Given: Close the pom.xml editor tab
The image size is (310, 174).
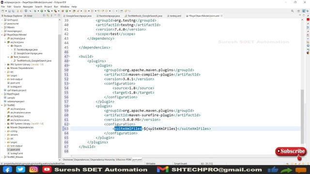Looking at the screenshot, I should click(221, 16).
